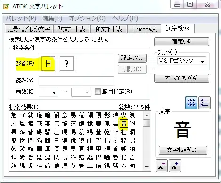Select kanji 更 in search results

coord(81,149)
